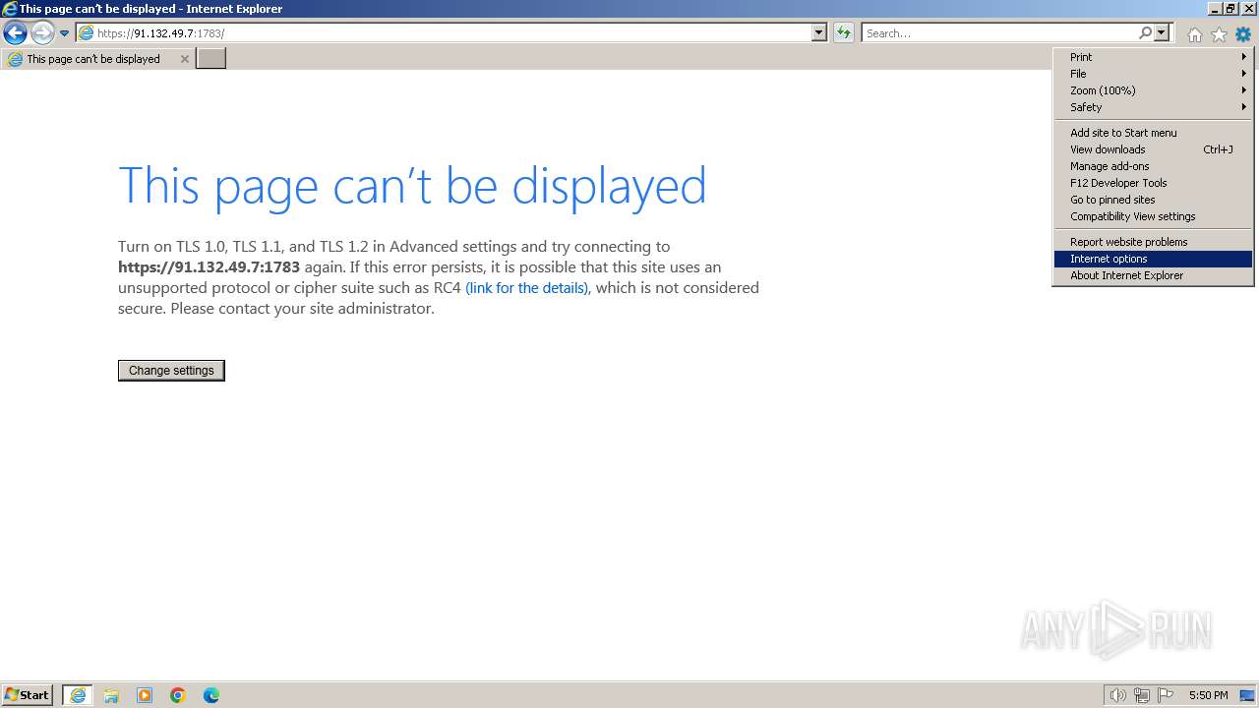This screenshot has height=708, width=1259.
Task: Select Report website problems
Action: click(1153, 242)
